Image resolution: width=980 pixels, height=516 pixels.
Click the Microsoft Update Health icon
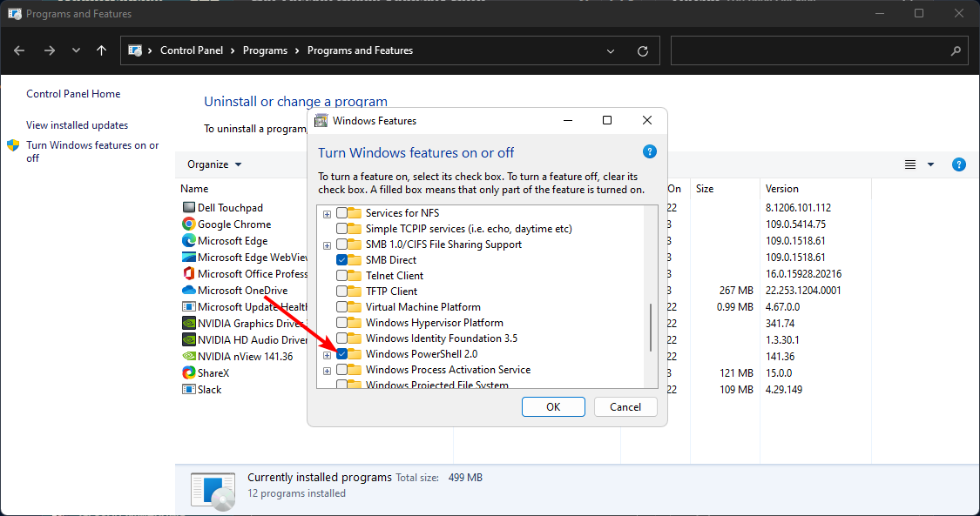point(189,306)
